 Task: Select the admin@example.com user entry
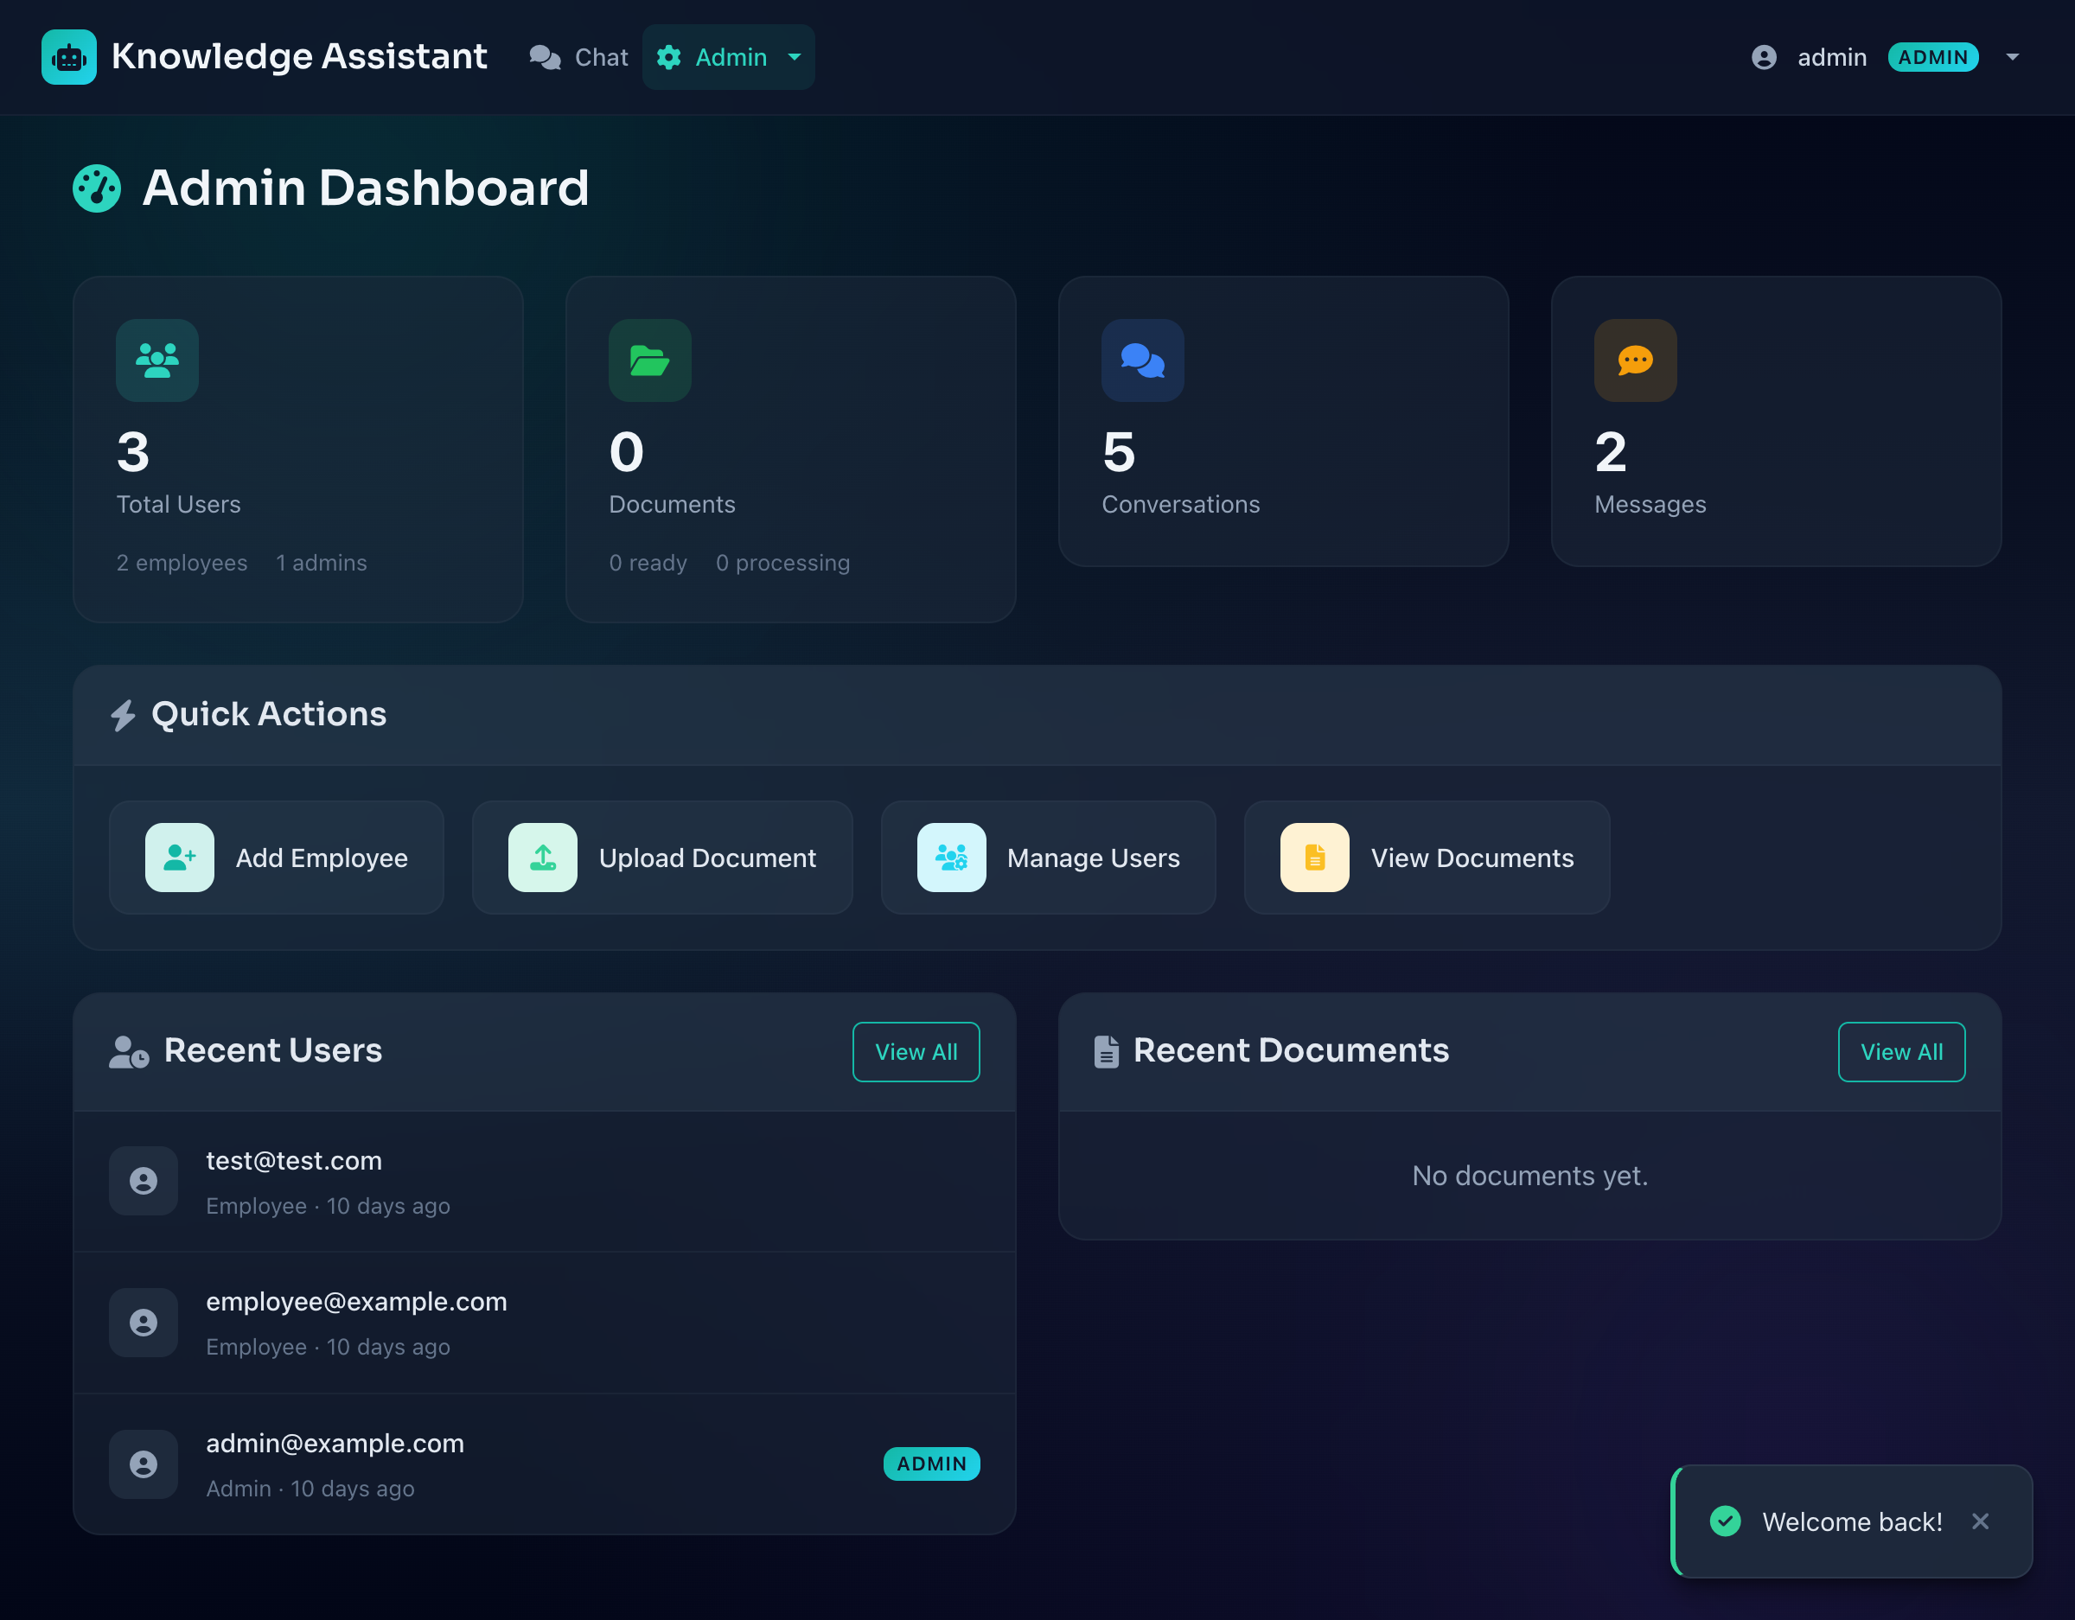[x=545, y=1464]
